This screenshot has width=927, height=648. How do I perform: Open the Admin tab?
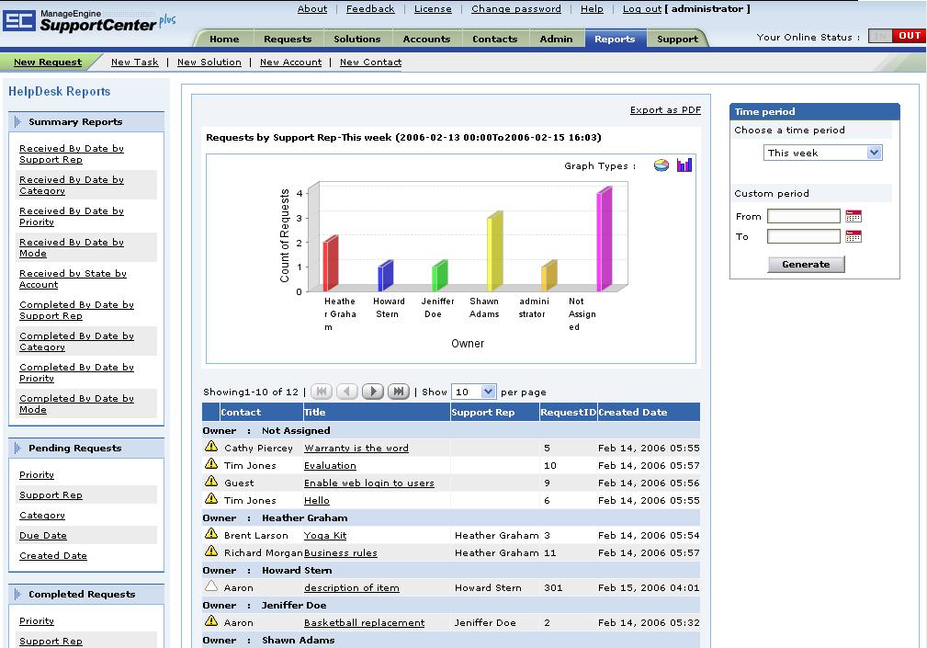click(x=557, y=39)
